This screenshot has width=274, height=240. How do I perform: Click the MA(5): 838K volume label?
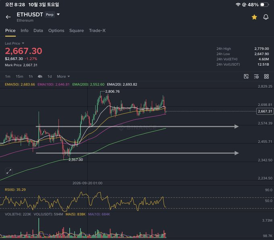point(75,214)
